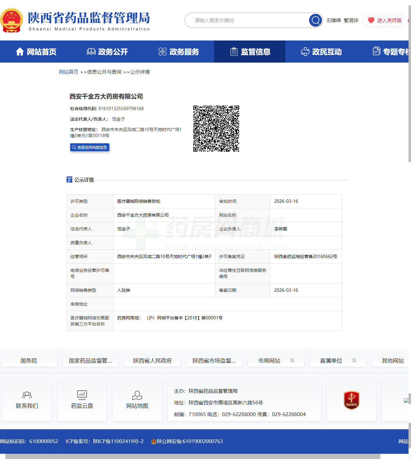Select the 监管信息 navigation tab
This screenshot has height=459, width=411.
[250, 52]
